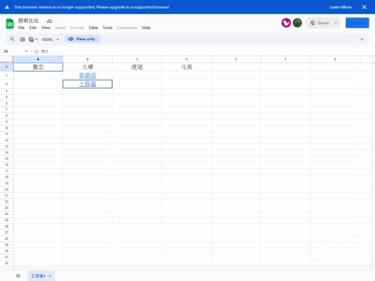Dismiss the unsupported browser banner
Image resolution: width=375 pixels, height=281 pixels.
tap(365, 7)
